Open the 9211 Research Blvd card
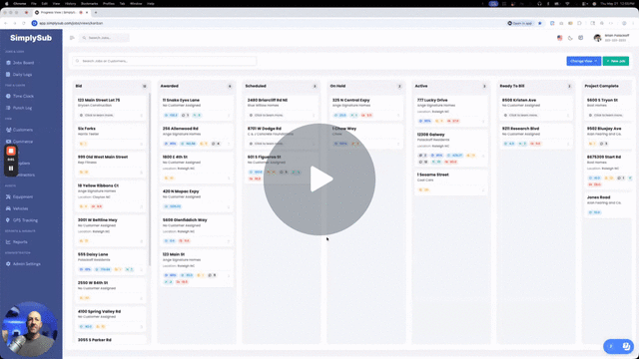This screenshot has width=639, height=359. point(536,136)
